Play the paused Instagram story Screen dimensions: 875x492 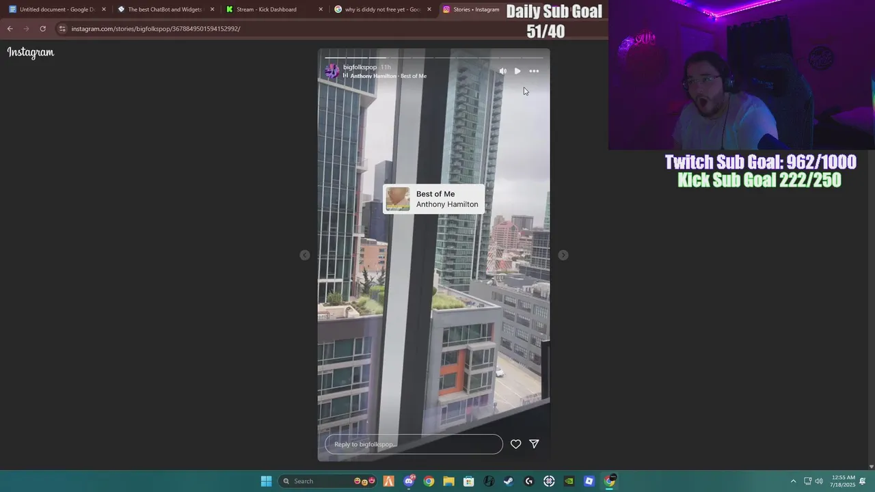[517, 71]
